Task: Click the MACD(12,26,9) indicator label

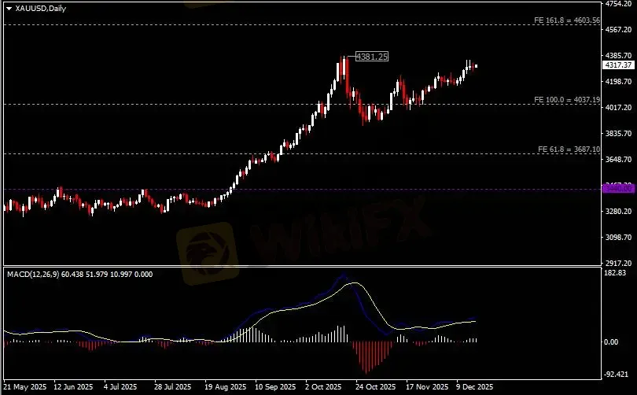Action: [x=80, y=275]
